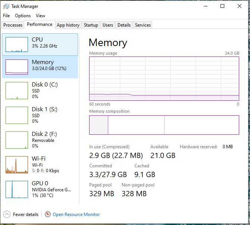250x225 pixels.
Task: Click '3.0/24.0 GB (12%)' memory reading
Action: click(x=49, y=69)
